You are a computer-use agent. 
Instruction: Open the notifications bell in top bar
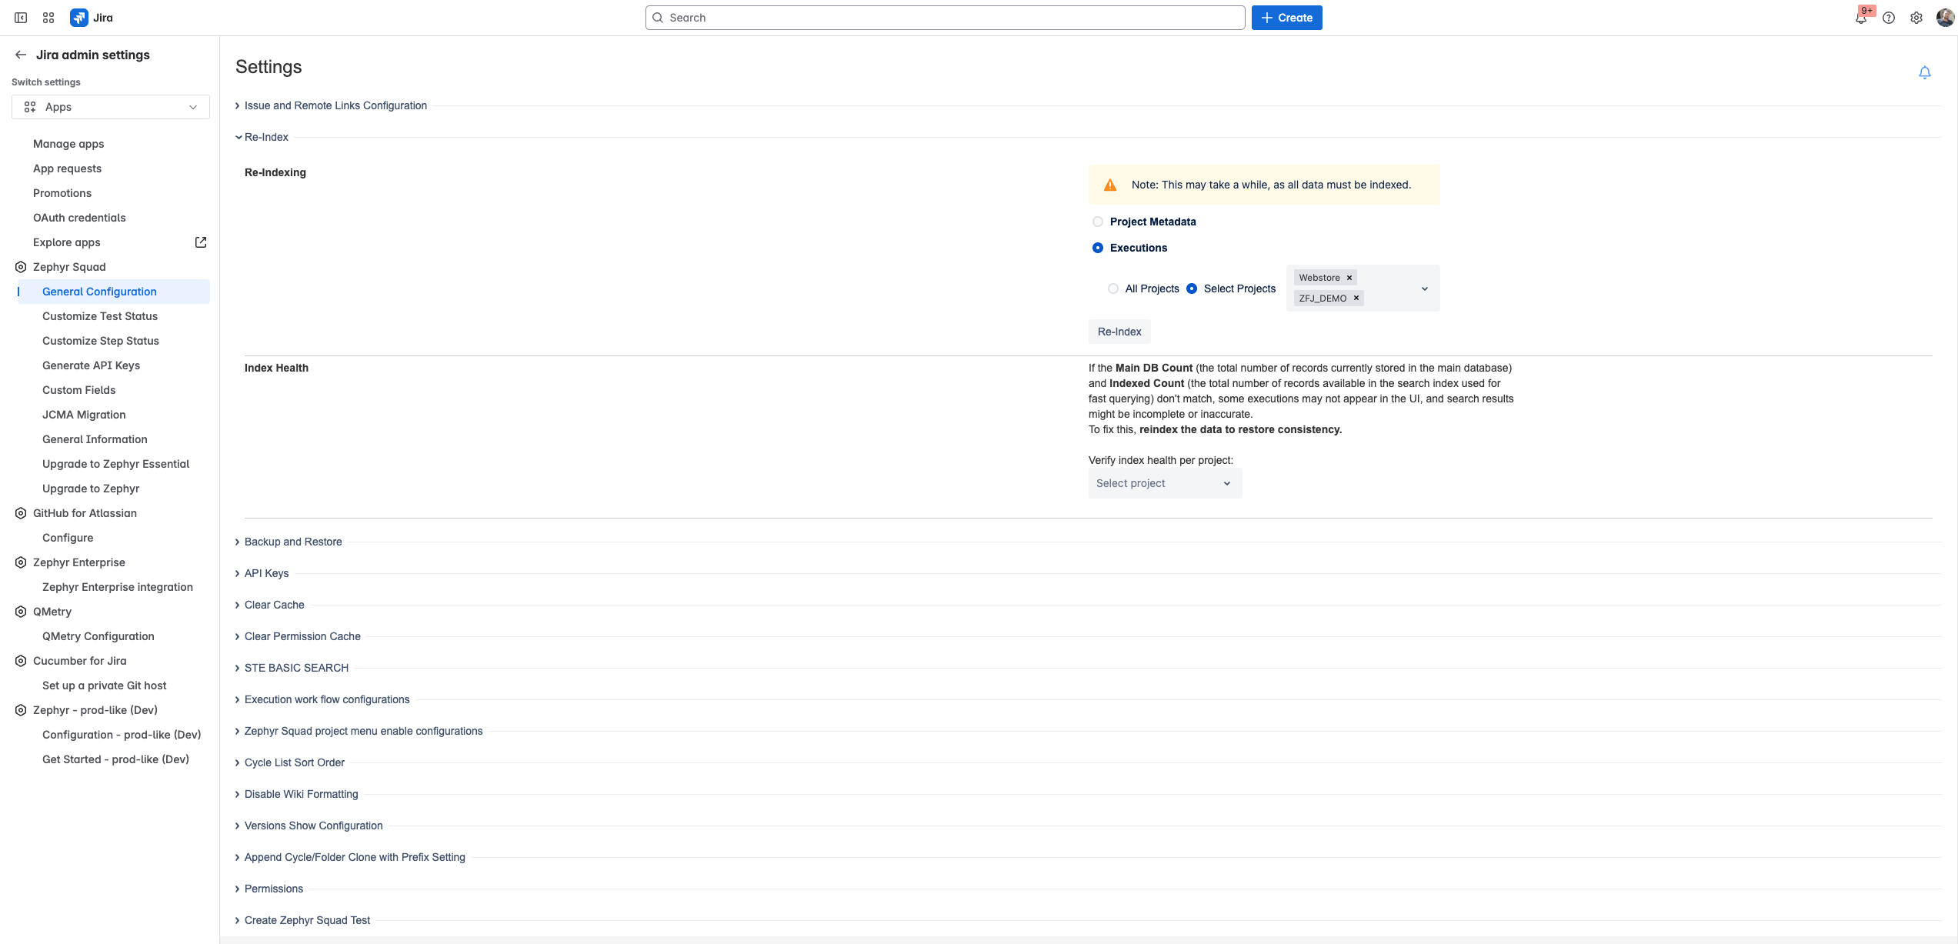click(x=1860, y=18)
